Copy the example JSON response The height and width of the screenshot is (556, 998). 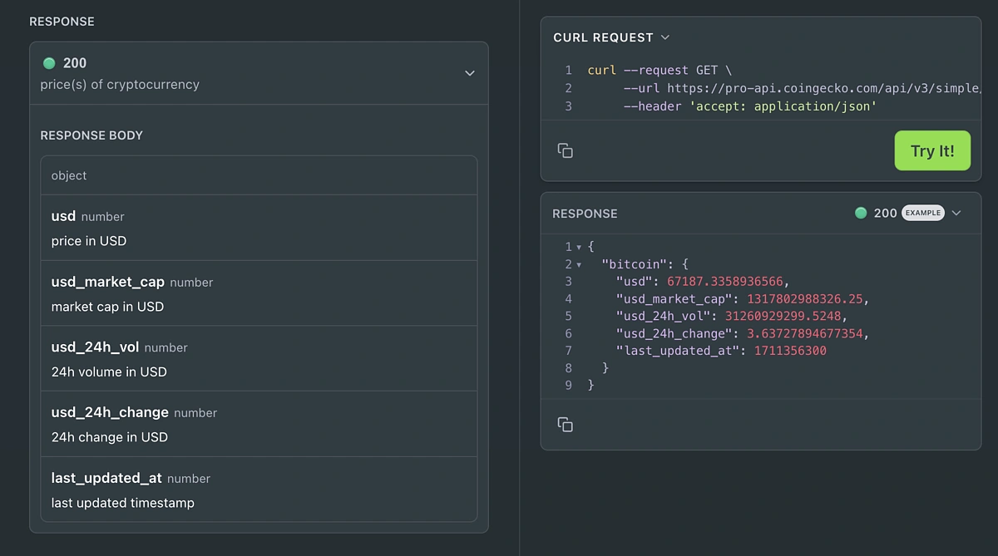566,425
